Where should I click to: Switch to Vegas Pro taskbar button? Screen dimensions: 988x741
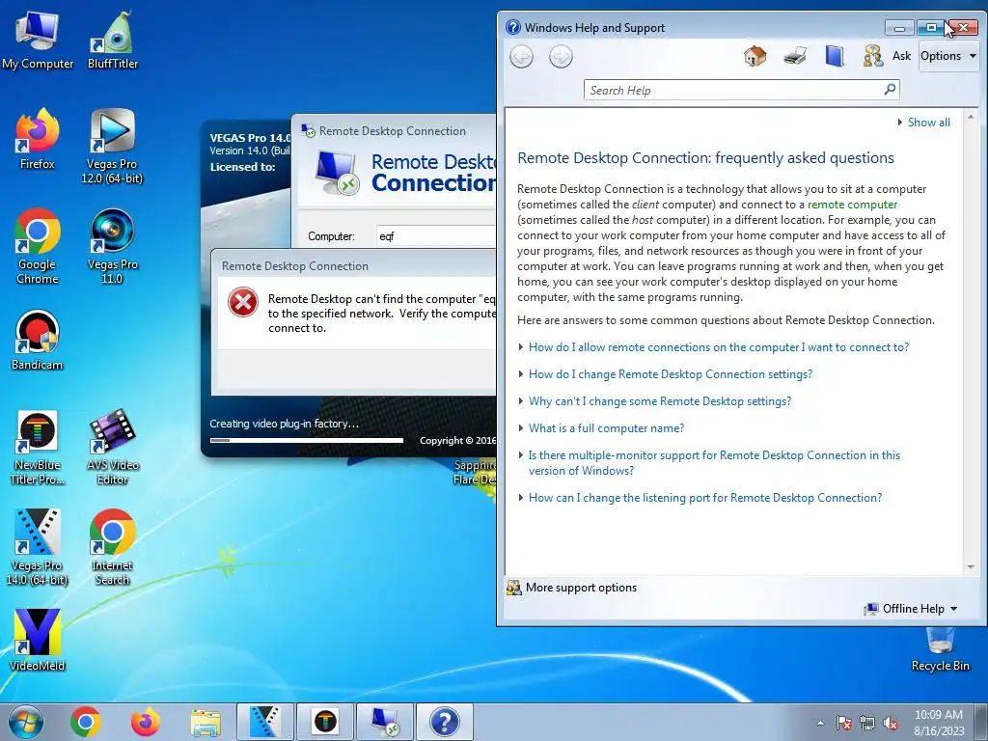265,722
